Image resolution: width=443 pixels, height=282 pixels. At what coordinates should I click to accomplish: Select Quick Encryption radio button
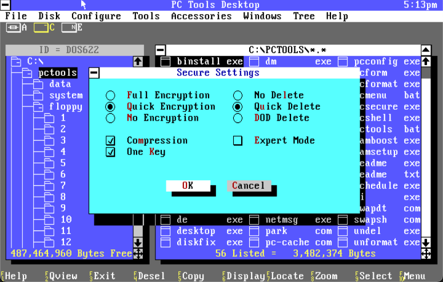click(x=110, y=106)
